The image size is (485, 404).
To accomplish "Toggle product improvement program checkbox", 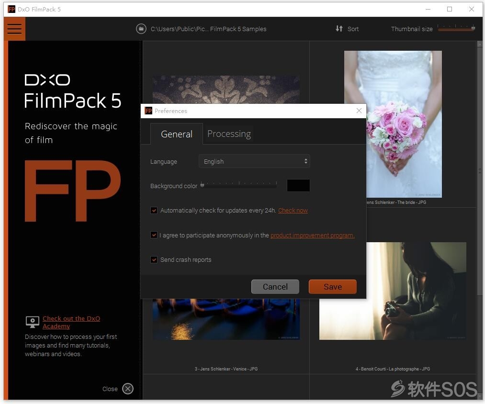I will coord(154,235).
